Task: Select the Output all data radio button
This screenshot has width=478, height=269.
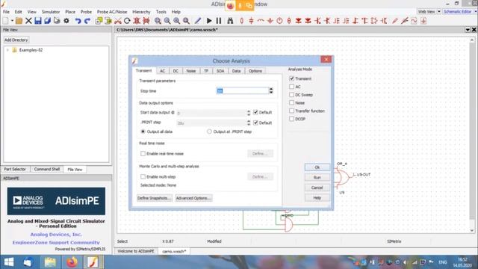Action: point(143,132)
